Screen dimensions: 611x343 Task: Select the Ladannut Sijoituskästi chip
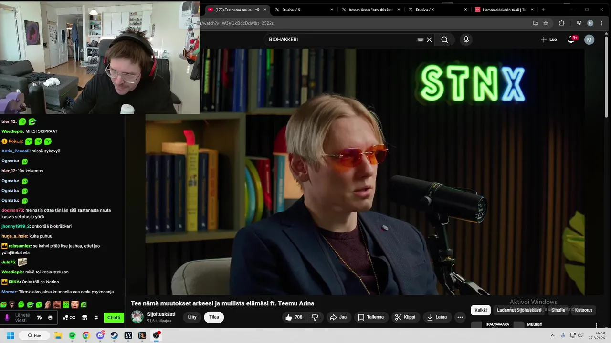(x=519, y=310)
